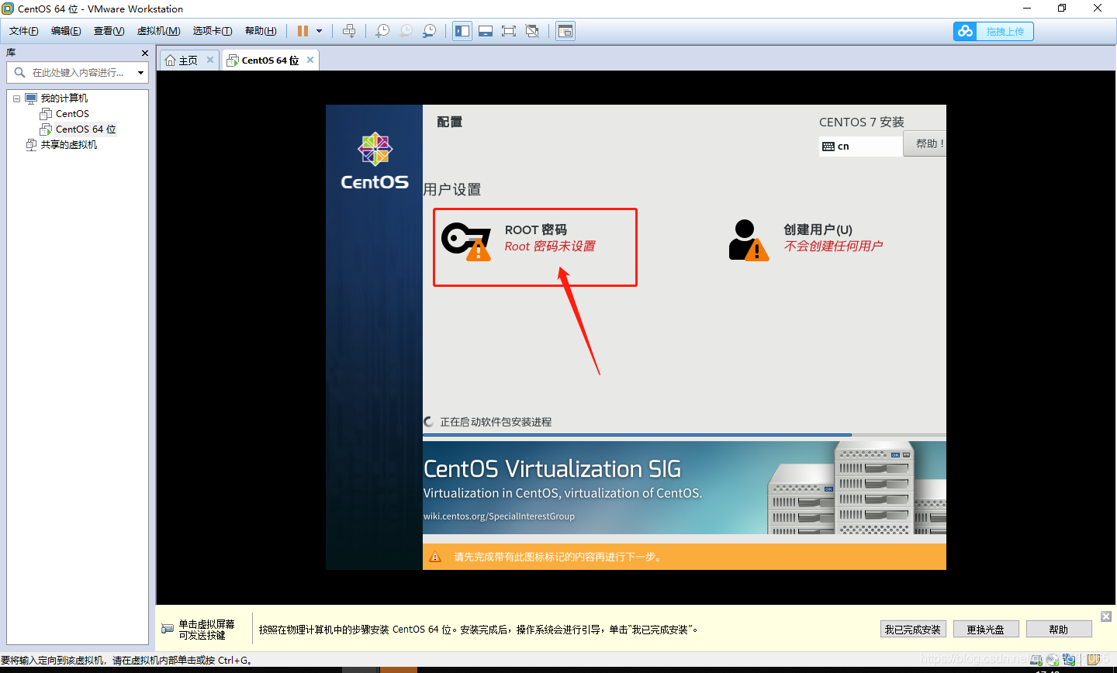Open the 编辑(E) menu
The image size is (1117, 673).
tap(66, 31)
